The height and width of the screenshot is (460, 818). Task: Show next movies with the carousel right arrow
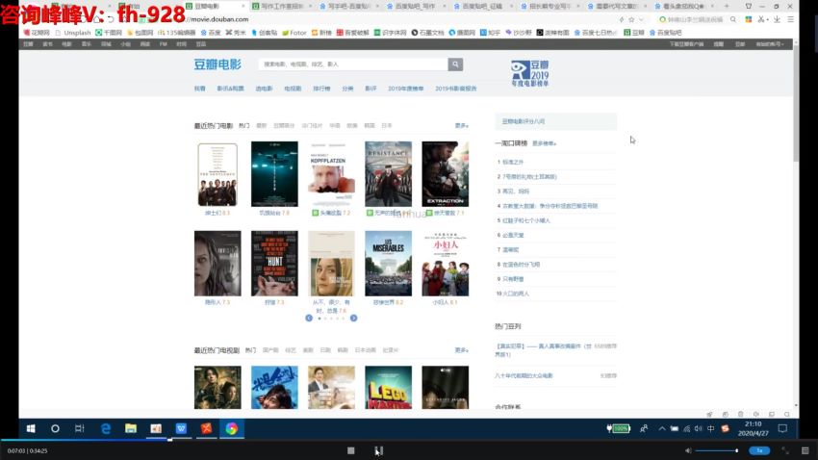tap(354, 319)
